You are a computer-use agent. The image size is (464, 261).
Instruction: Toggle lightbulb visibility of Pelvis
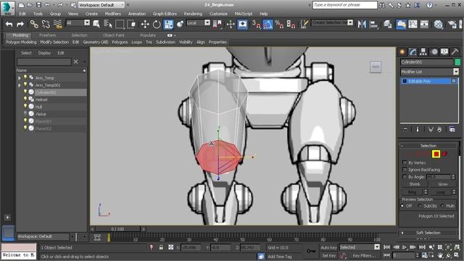tap(25, 114)
